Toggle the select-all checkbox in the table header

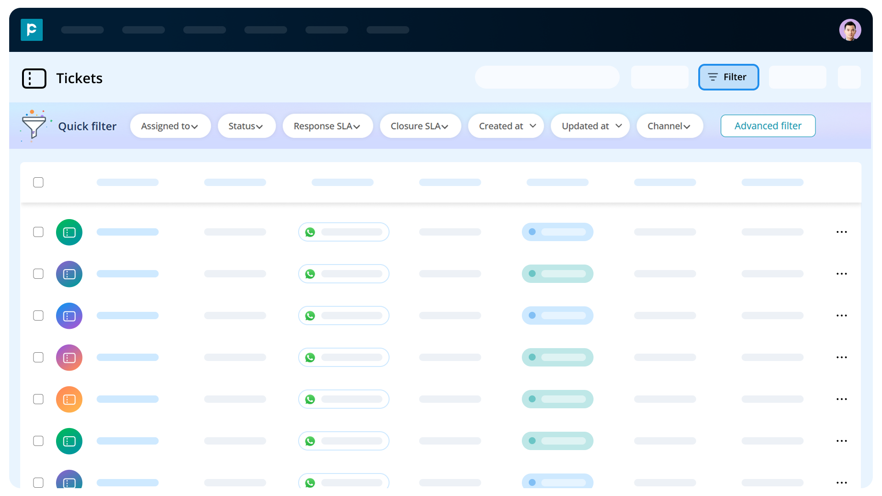tap(38, 182)
